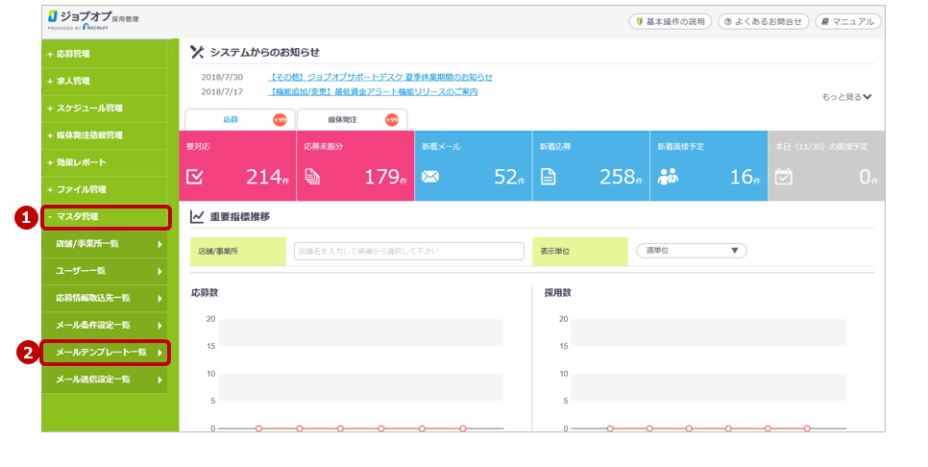Viewport: 928px width, 467px height.
Task: Click the 基本操作の説明 button
Action: (670, 21)
